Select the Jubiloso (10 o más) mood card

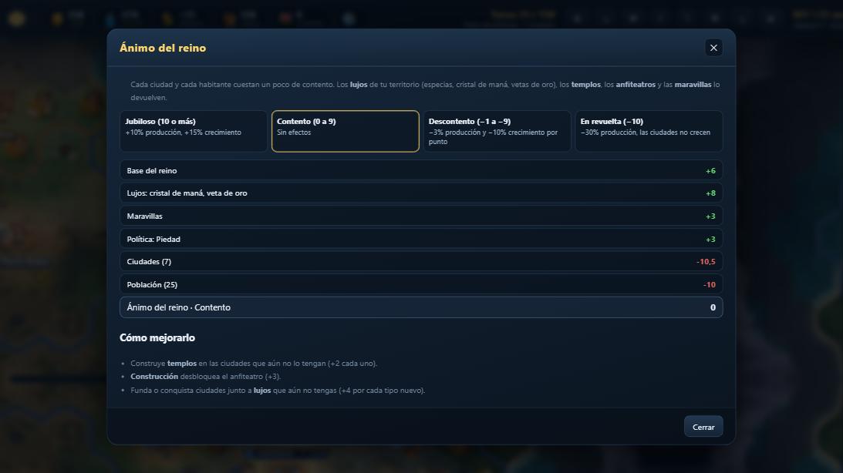click(194, 131)
